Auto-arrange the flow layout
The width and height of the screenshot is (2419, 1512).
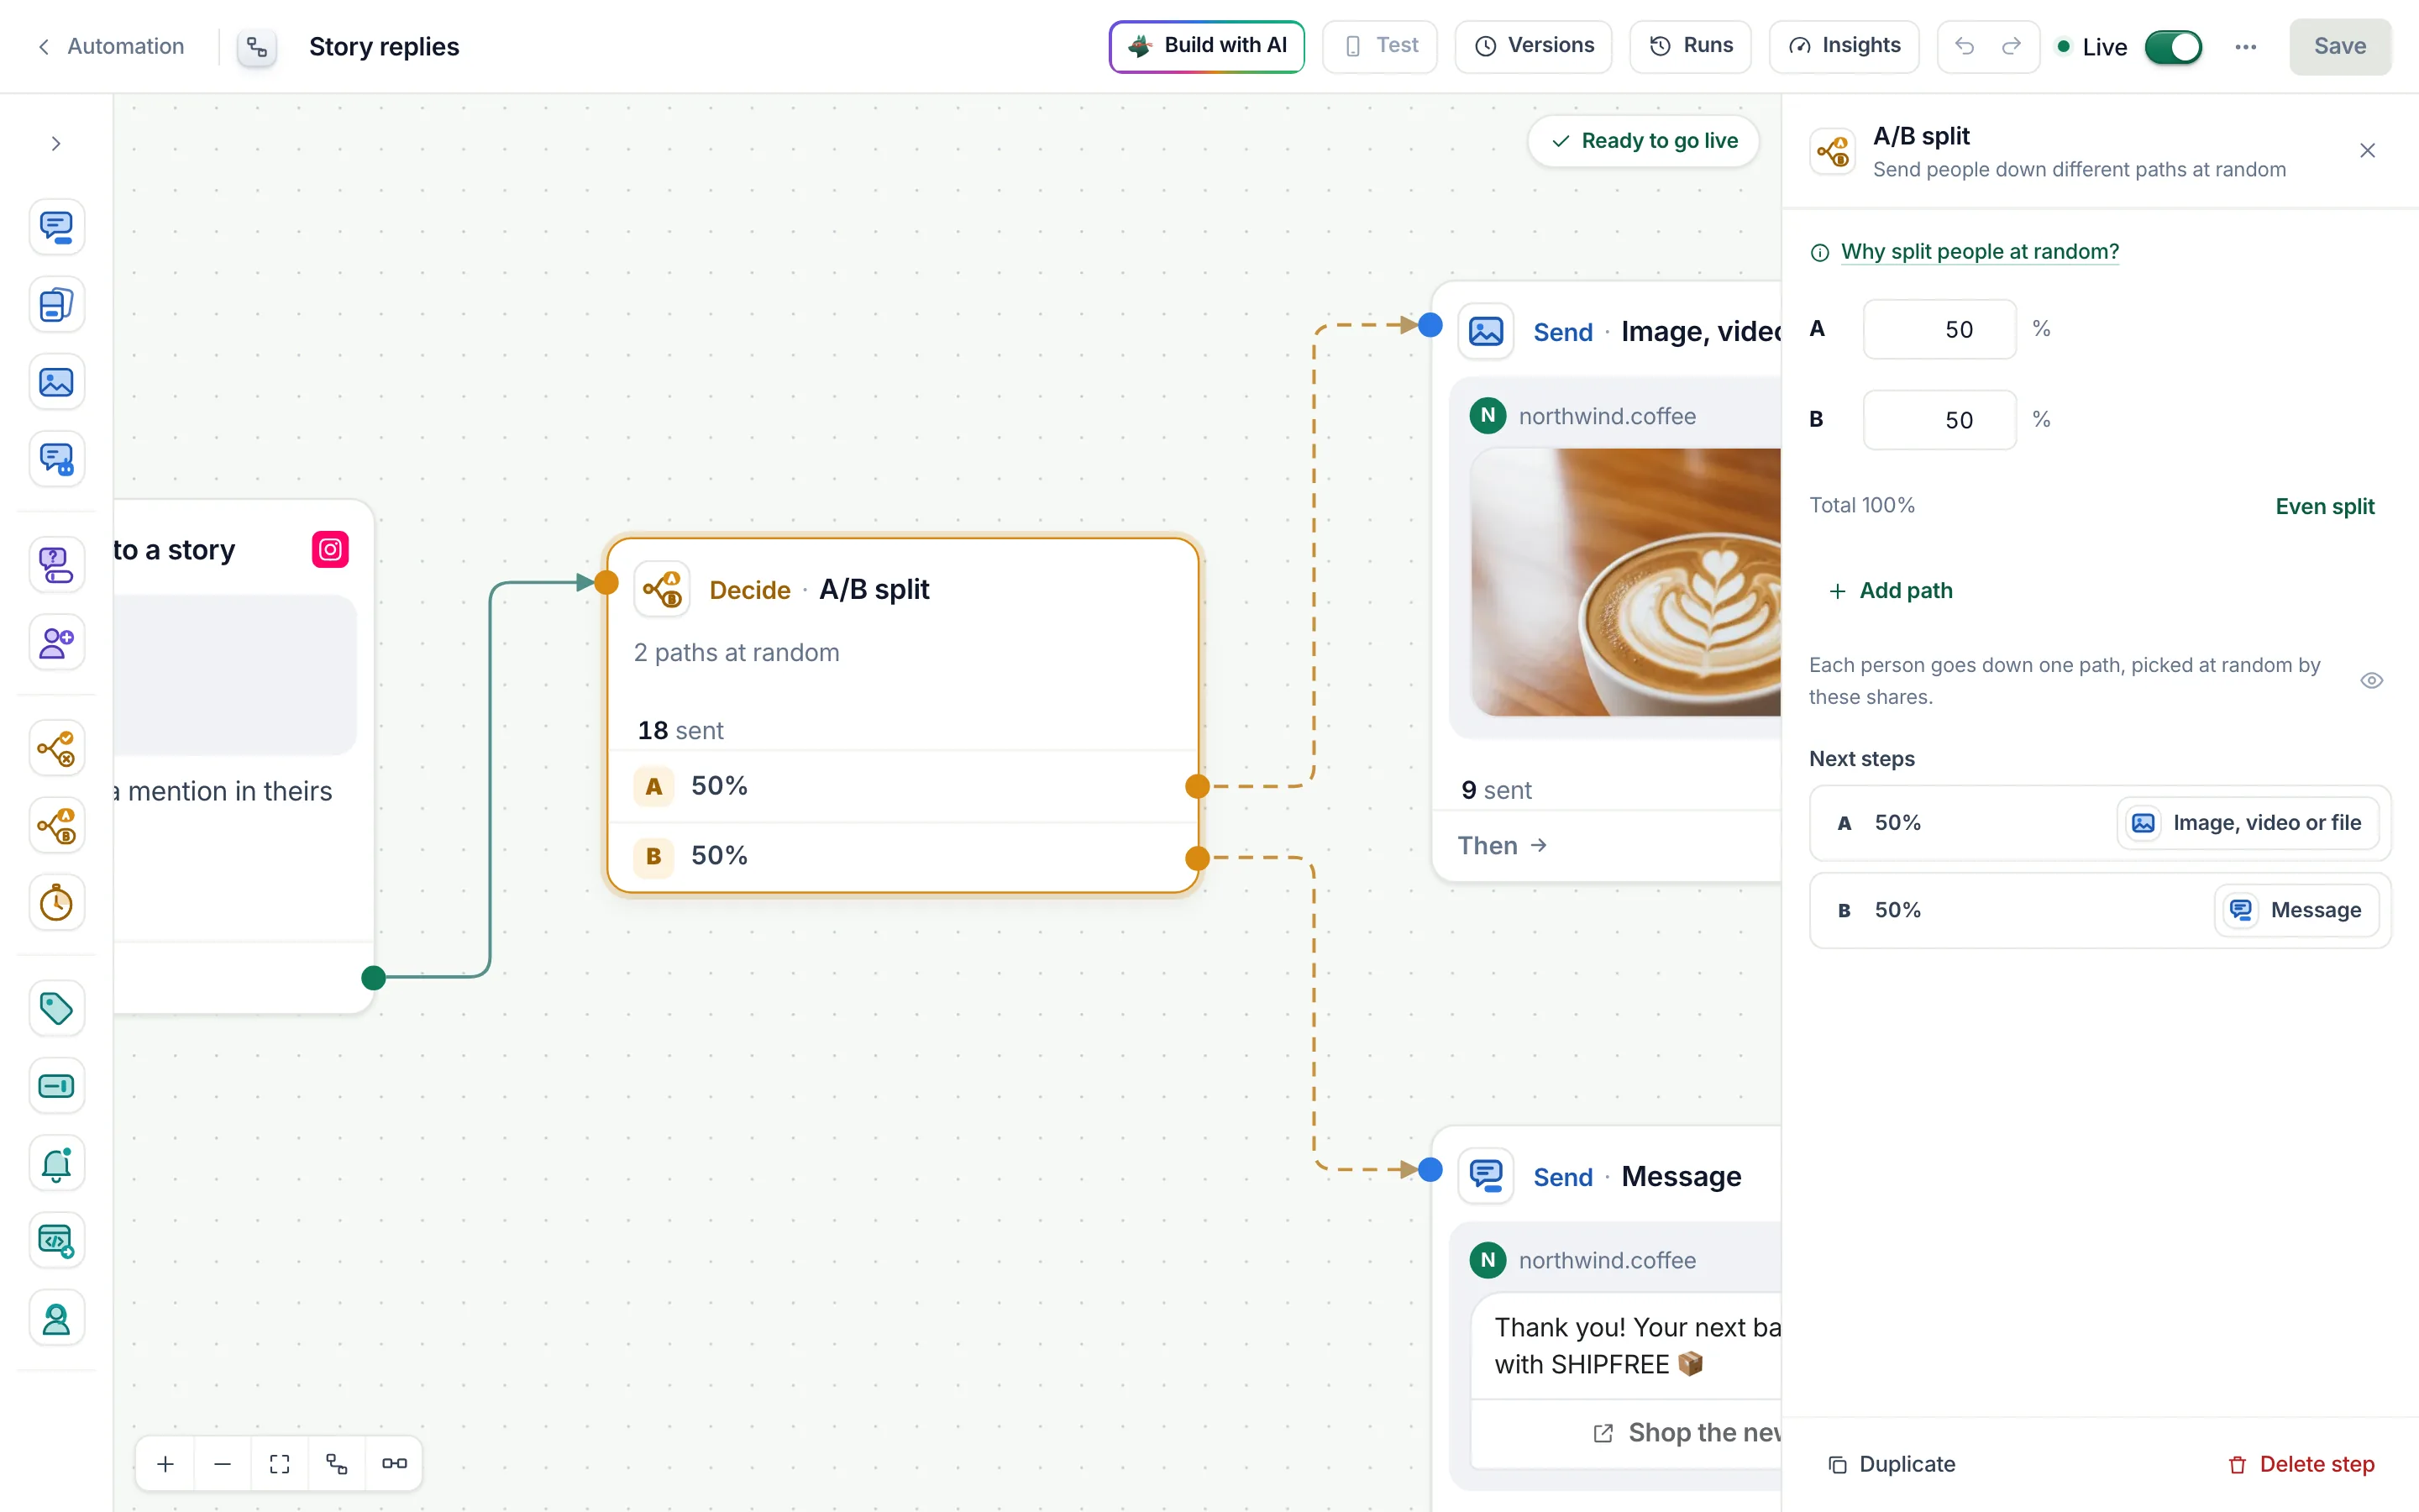[x=337, y=1463]
